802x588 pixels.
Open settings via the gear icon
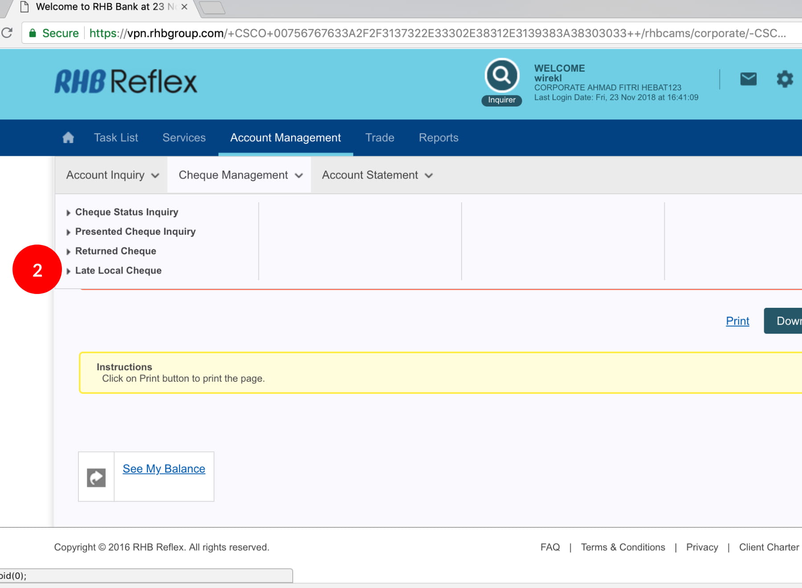785,79
